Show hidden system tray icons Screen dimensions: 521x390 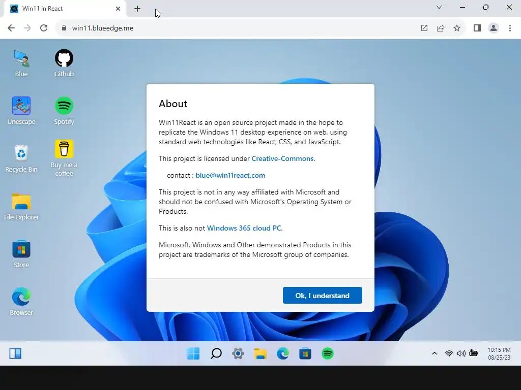pyautogui.click(x=435, y=353)
